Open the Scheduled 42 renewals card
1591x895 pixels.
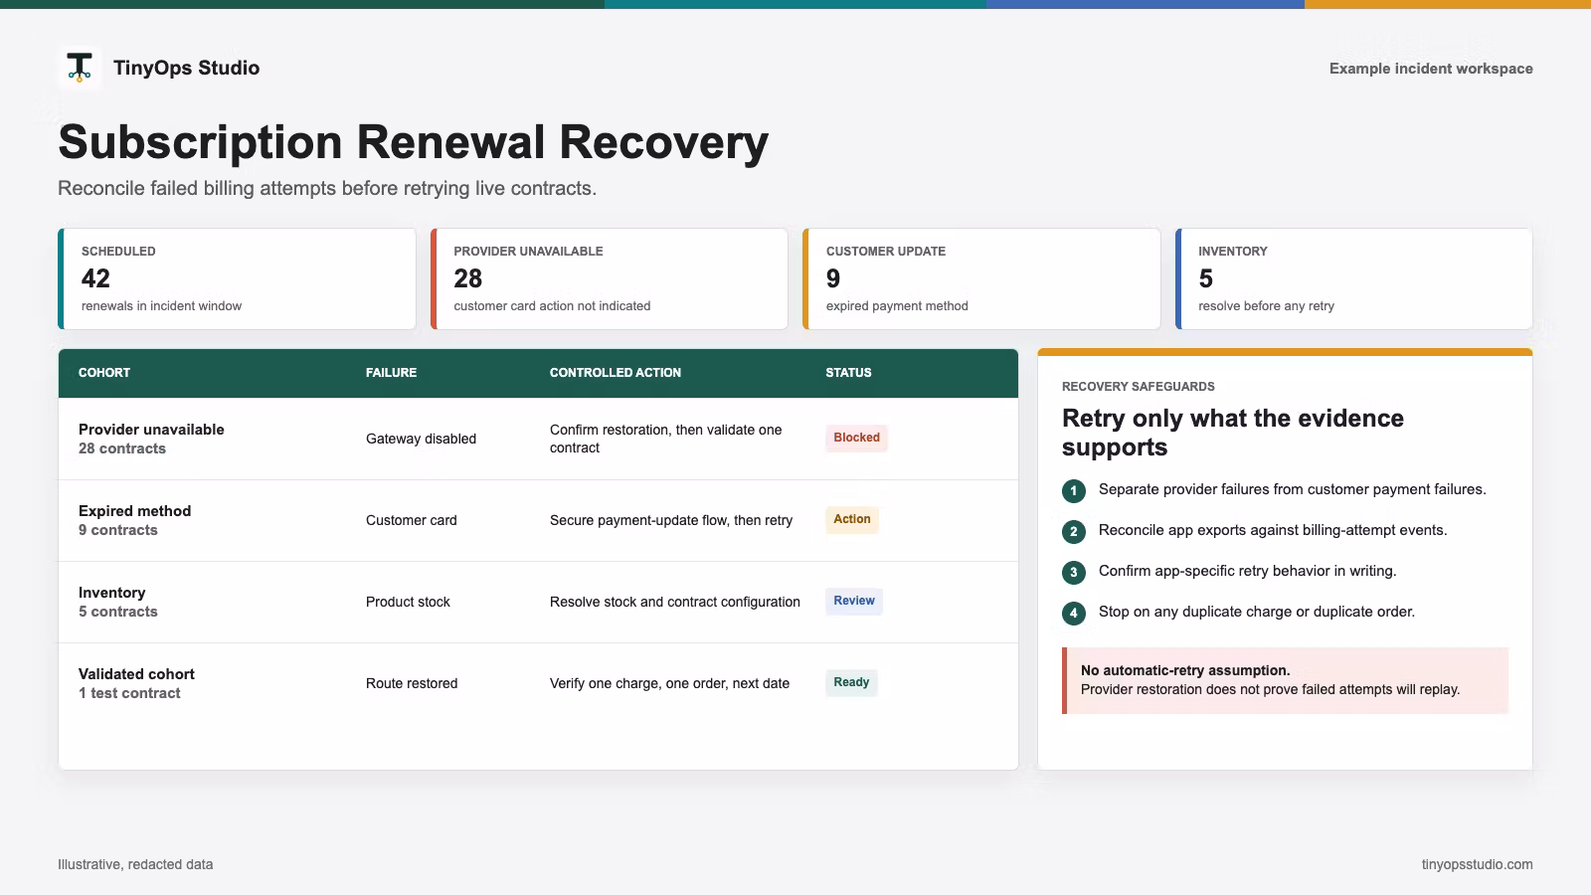[237, 278]
